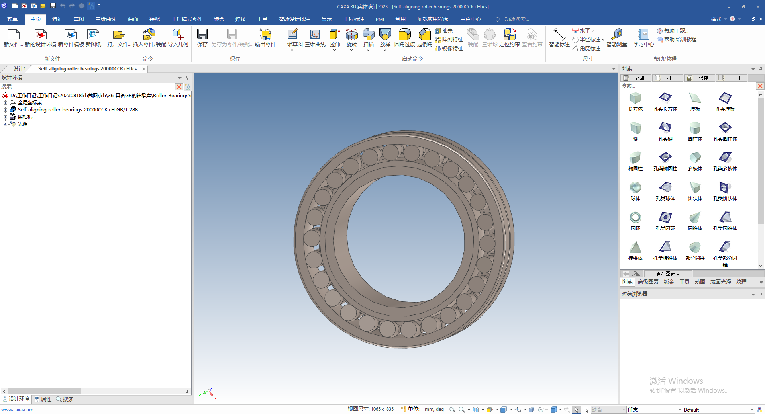Image resolution: width=765 pixels, height=414 pixels.
Task: Pick the 圆锥体 cone shape
Action: point(695,221)
